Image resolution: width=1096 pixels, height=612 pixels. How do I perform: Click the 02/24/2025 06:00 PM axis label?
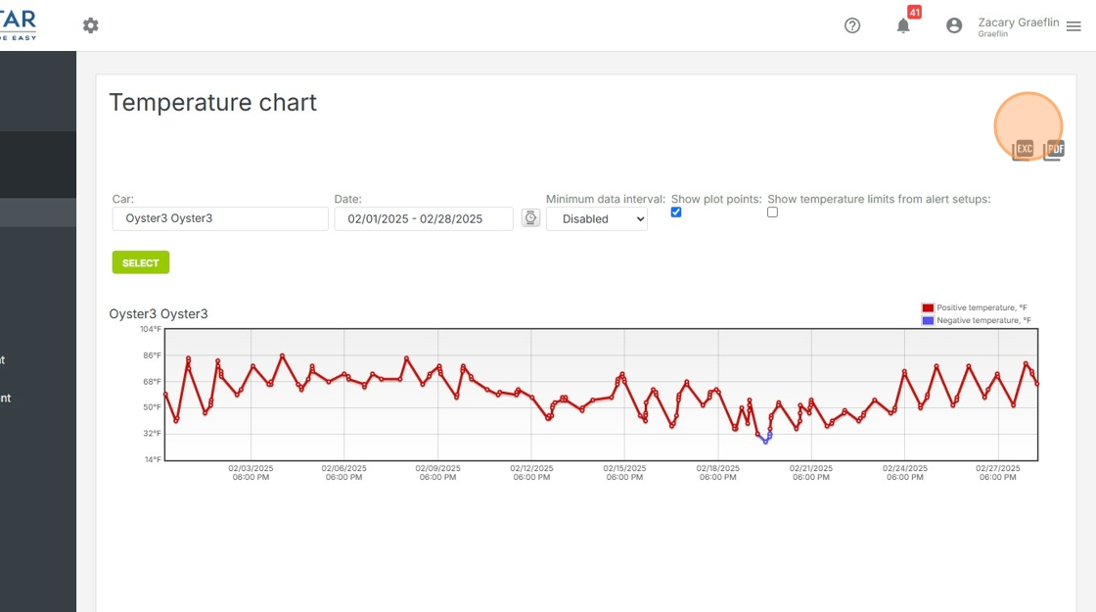pyautogui.click(x=905, y=473)
